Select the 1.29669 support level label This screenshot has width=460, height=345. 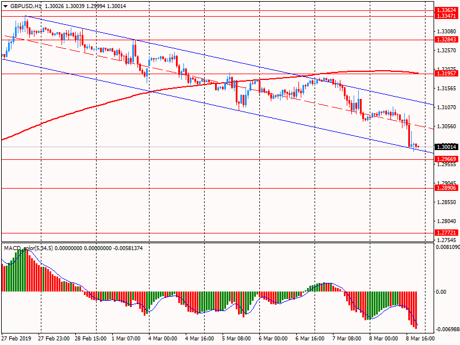pos(446,159)
